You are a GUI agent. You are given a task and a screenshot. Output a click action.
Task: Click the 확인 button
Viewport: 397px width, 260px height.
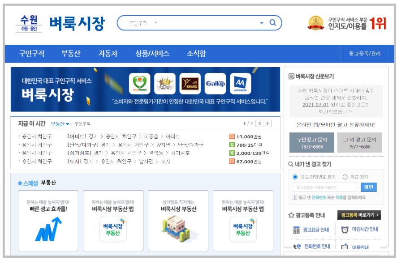[x=368, y=187]
